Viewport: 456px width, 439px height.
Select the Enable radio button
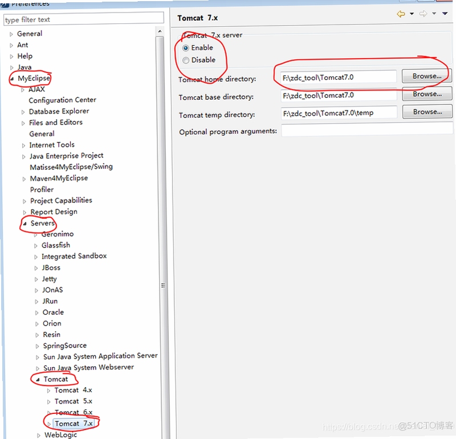[x=186, y=48]
